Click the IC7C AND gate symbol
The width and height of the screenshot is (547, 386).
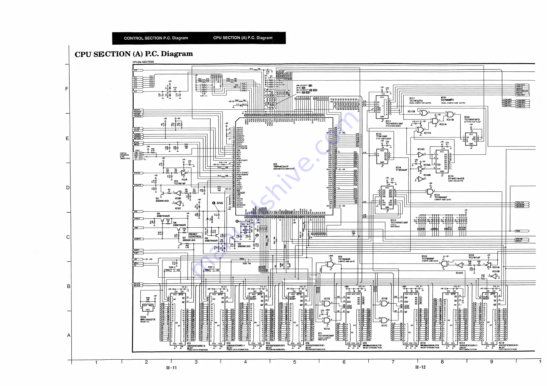(x=384, y=320)
